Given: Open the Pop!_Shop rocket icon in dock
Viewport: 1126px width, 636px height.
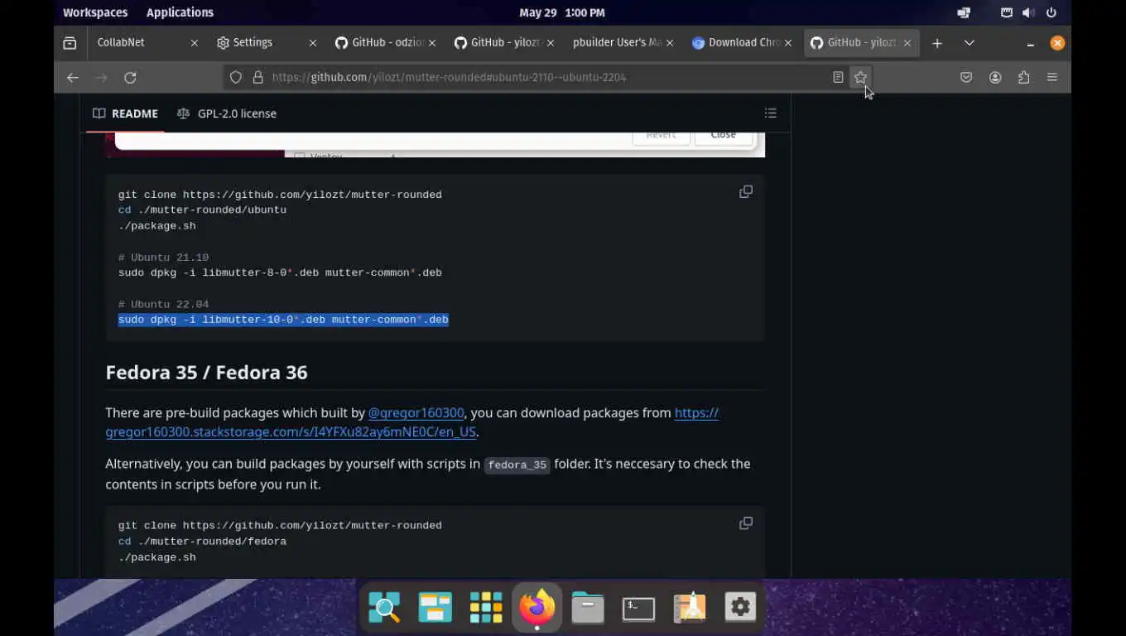Looking at the screenshot, I should (690, 608).
